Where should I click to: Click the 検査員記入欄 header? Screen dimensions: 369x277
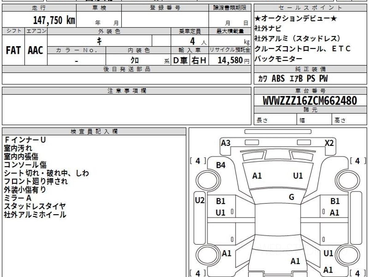[94, 131]
